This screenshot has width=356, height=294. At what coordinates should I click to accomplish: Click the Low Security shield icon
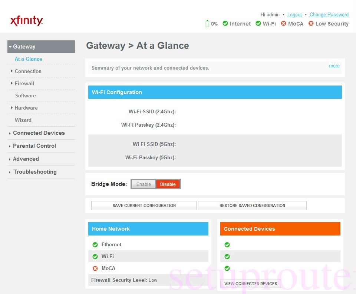(x=311, y=23)
